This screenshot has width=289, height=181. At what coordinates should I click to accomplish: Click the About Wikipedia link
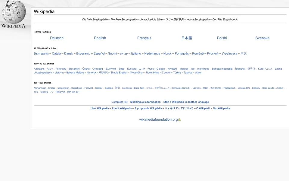[x=122, y=108]
